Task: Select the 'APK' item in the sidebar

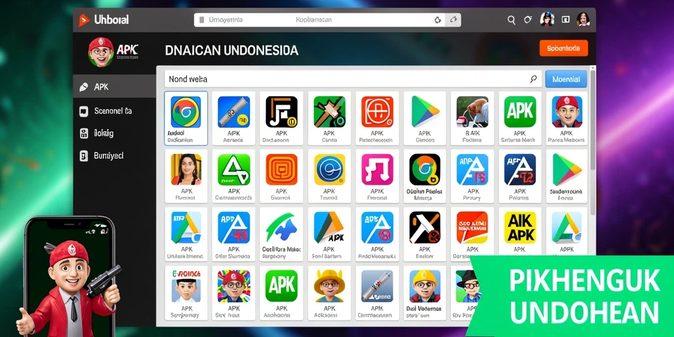Action: 115,87
